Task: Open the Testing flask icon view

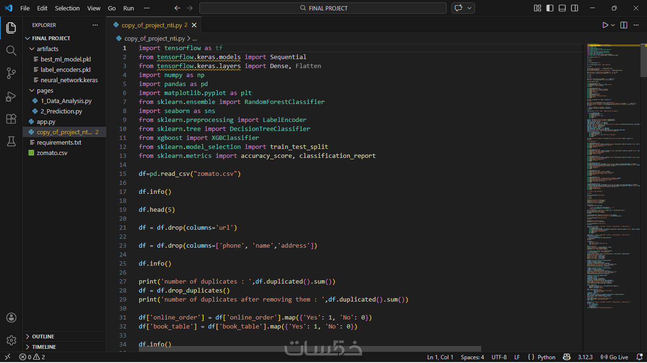Action: click(x=11, y=141)
